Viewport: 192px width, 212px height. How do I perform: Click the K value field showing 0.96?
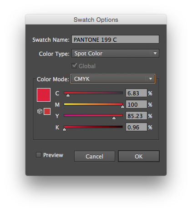pyautogui.click(x=136, y=127)
